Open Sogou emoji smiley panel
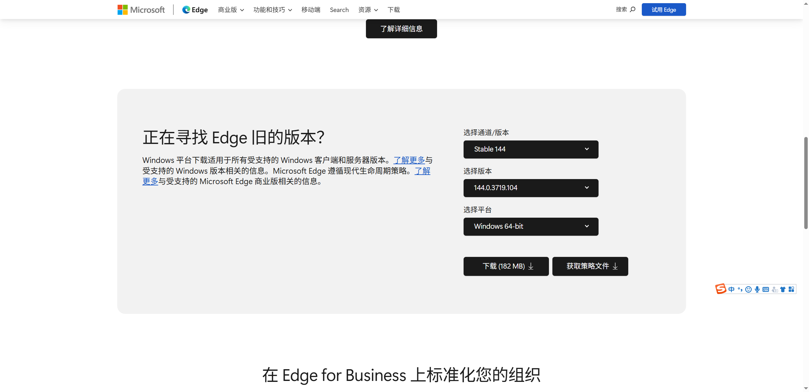The height and width of the screenshot is (392, 809). [x=748, y=289]
